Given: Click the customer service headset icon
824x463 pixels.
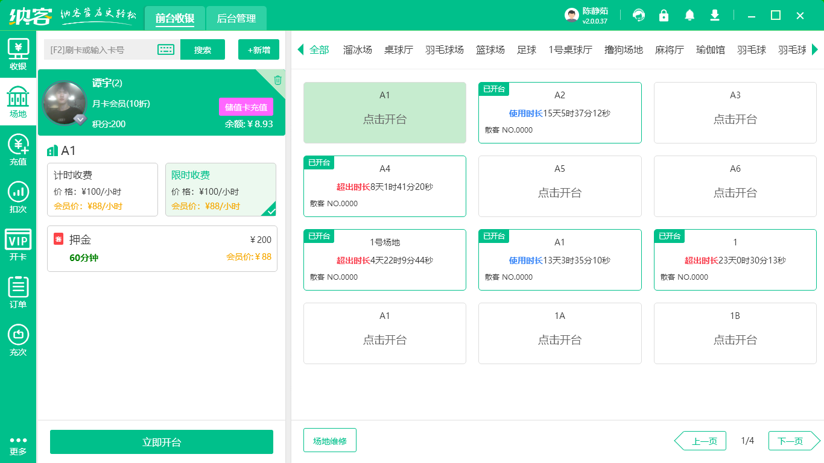Looking at the screenshot, I should pos(638,15).
